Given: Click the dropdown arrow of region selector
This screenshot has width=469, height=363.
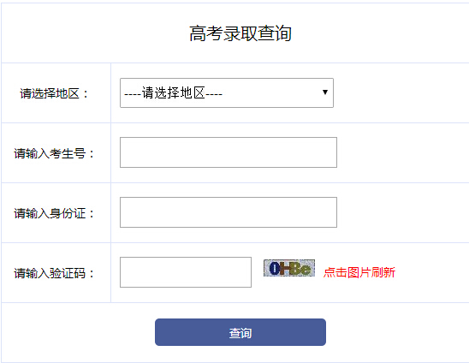Looking at the screenshot, I should (x=325, y=92).
